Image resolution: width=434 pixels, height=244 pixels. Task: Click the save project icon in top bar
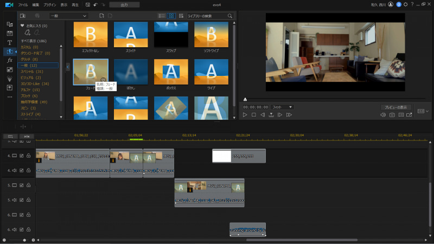[88, 5]
